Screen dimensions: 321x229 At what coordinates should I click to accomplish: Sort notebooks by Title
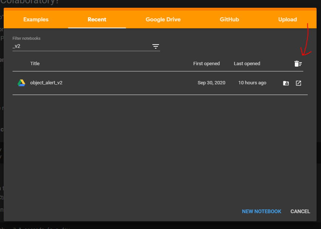35,63
